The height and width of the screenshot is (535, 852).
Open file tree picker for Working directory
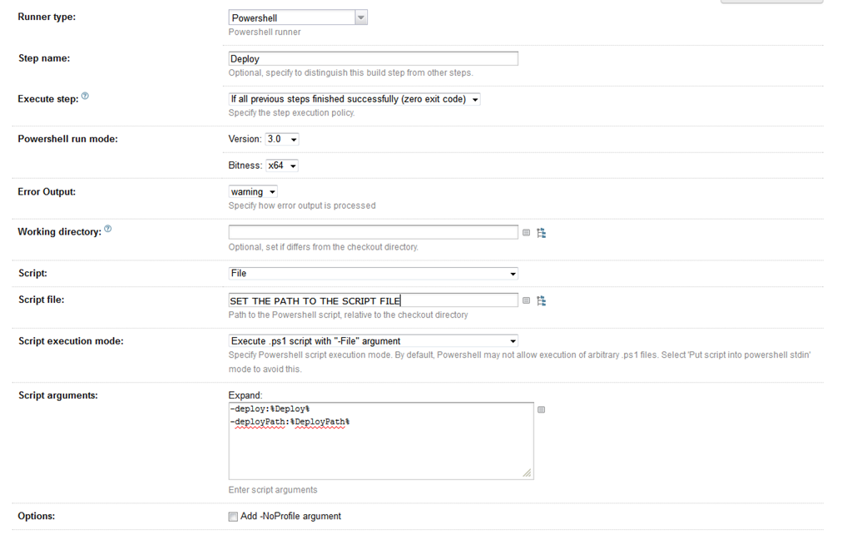click(x=541, y=233)
